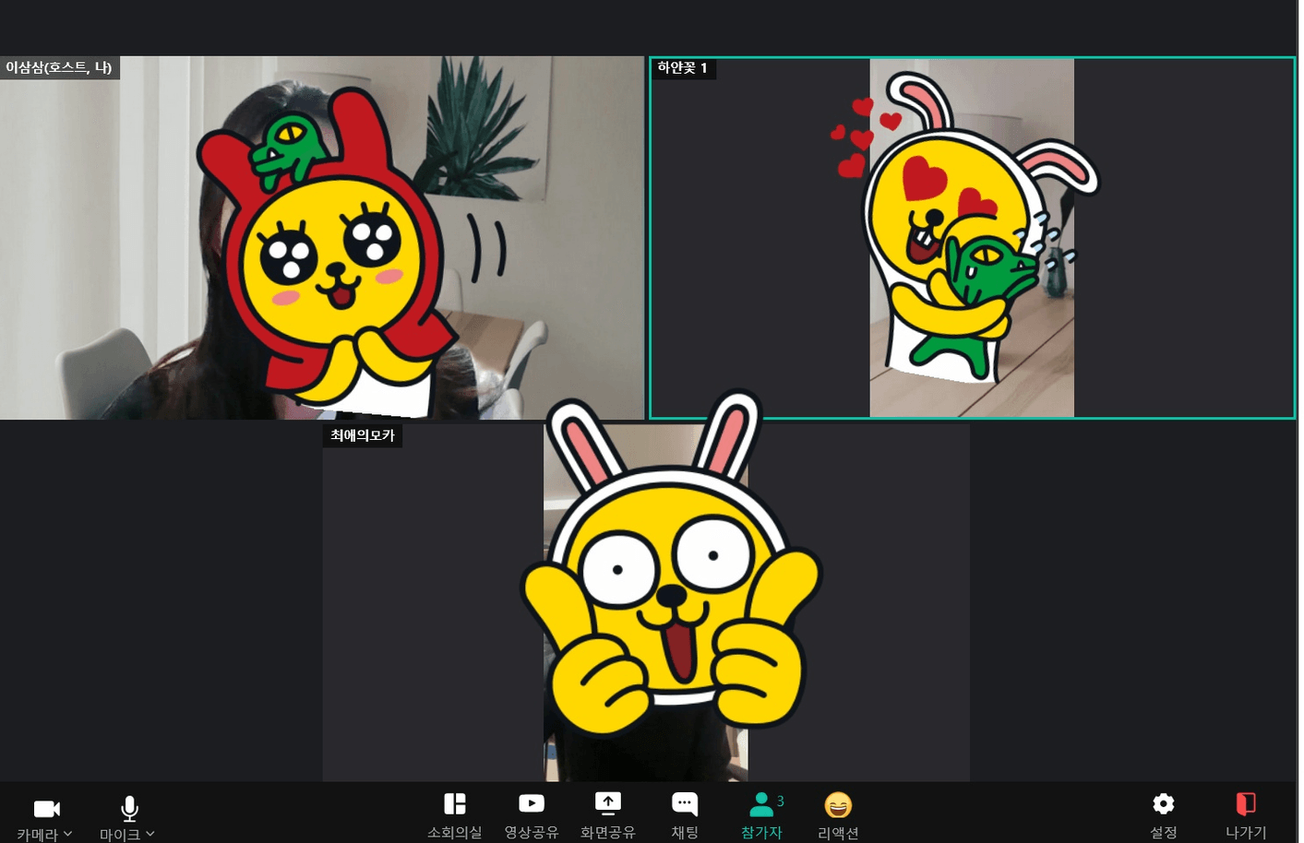Viewport: 1304px width, 843px height.
Task: Show participants (참가자) list
Action: 761,815
